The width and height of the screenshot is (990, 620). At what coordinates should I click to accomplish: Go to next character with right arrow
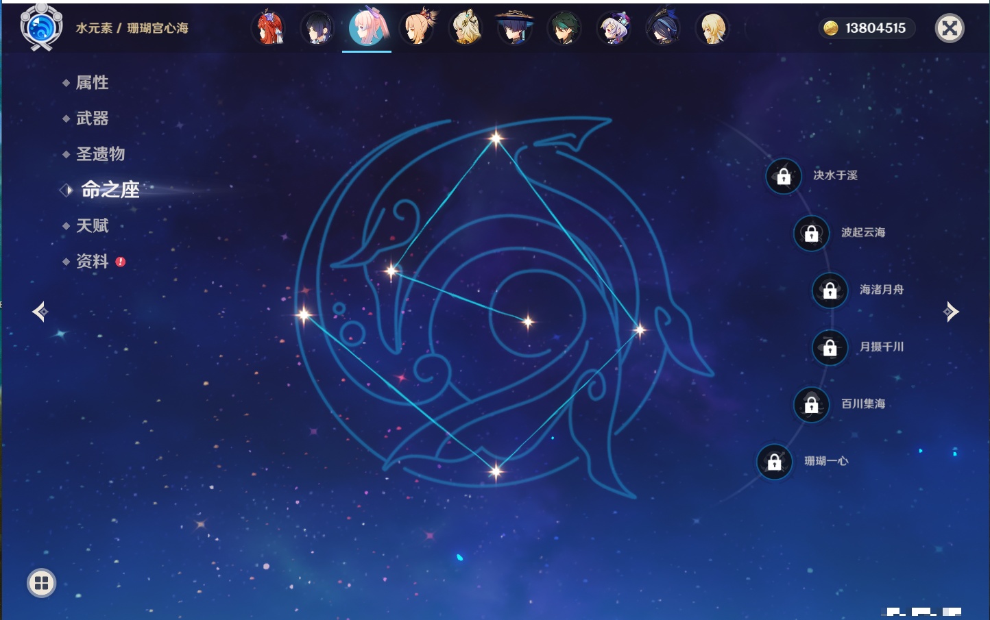click(x=951, y=312)
